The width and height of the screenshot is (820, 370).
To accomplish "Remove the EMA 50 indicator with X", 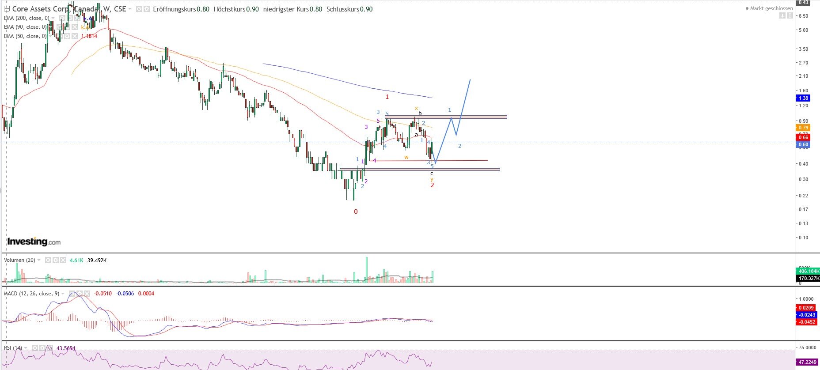I will [x=75, y=36].
